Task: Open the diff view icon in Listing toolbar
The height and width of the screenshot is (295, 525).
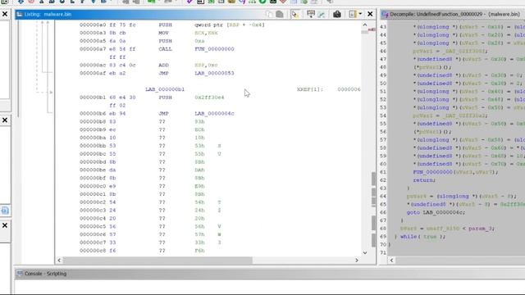Action: [x=322, y=14]
